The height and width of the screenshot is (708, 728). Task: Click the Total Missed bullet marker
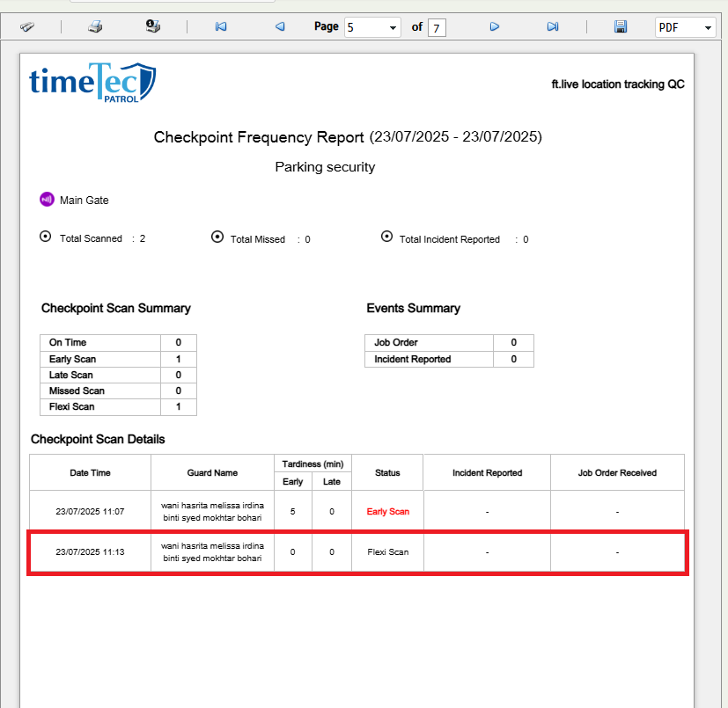coord(217,237)
